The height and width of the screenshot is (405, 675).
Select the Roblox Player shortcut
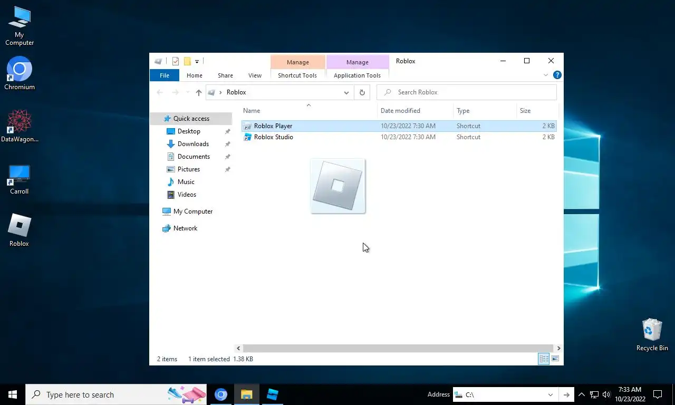click(399, 126)
